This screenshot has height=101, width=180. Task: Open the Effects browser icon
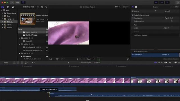pyautogui.click(x=175, y=63)
